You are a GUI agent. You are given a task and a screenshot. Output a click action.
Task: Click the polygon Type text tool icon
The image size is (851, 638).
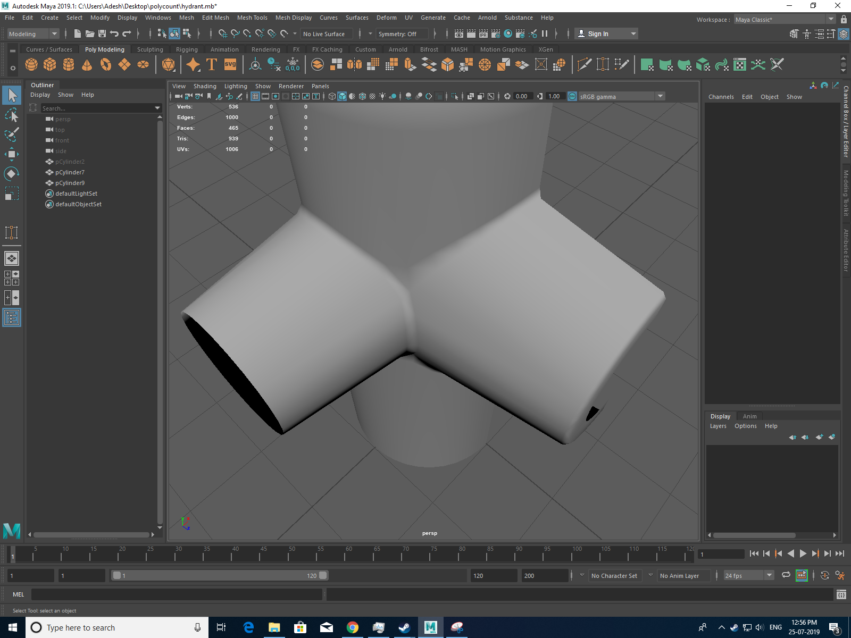point(212,65)
